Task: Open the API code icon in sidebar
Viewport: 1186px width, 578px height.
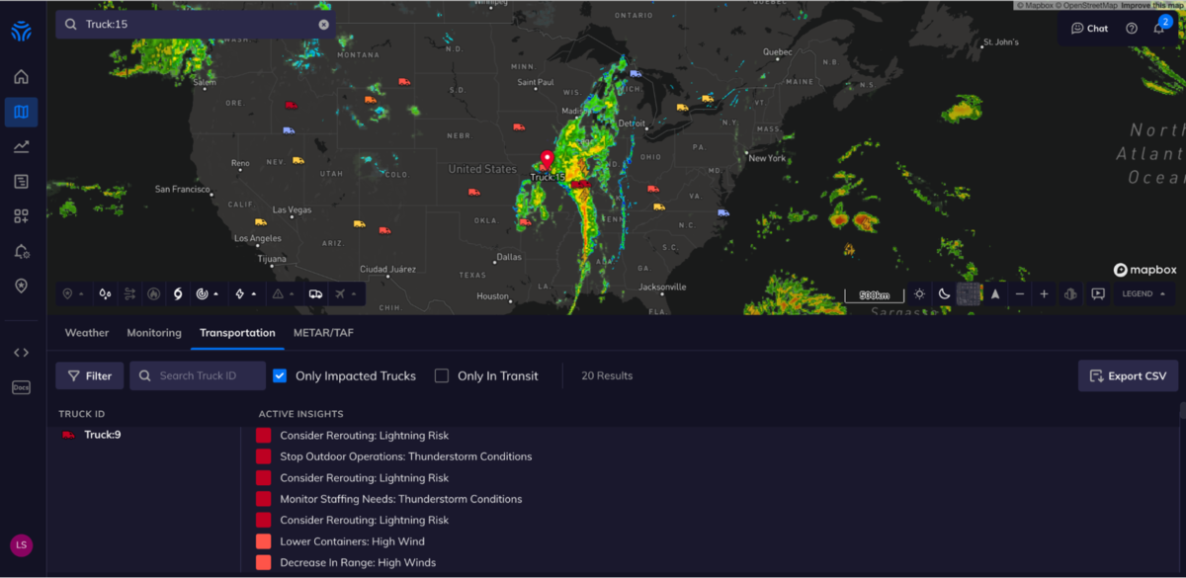Action: 21,353
